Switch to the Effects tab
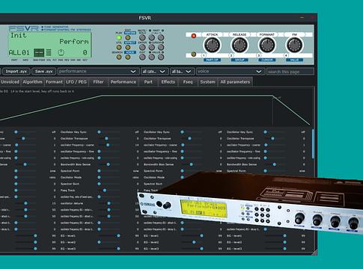 tap(168, 82)
